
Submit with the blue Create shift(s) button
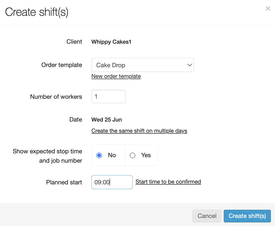[247, 216]
